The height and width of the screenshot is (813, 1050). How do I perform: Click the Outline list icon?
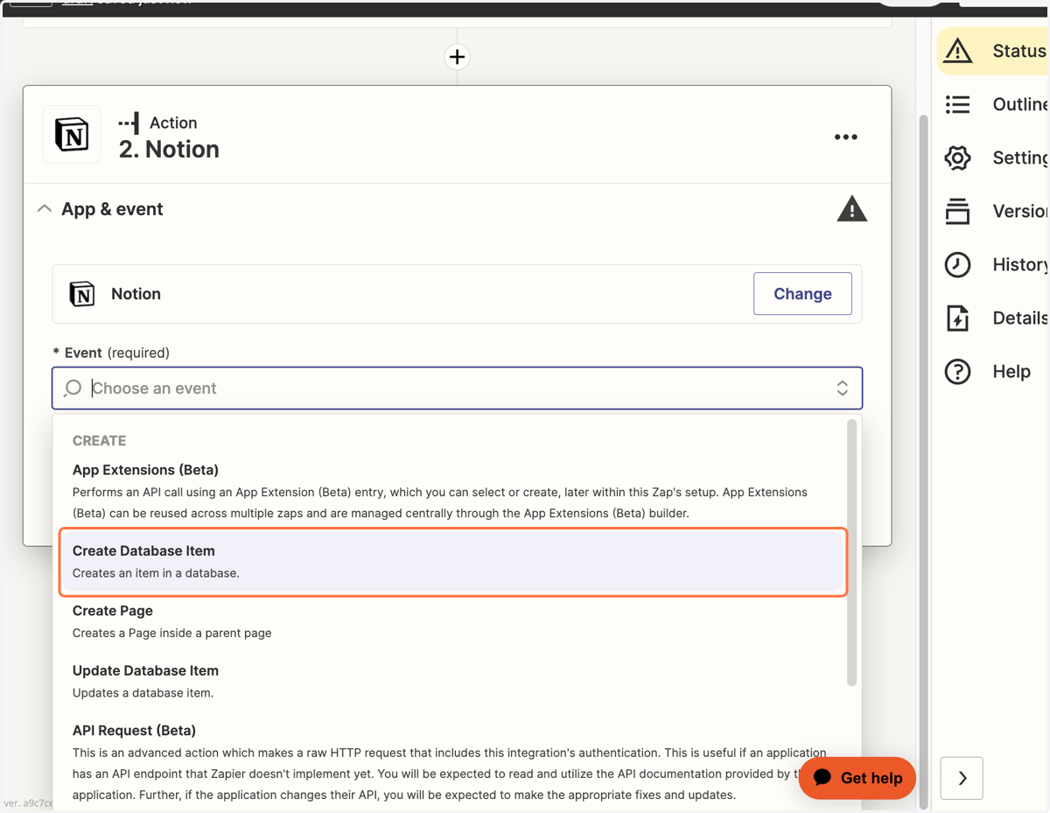pyautogui.click(x=958, y=104)
